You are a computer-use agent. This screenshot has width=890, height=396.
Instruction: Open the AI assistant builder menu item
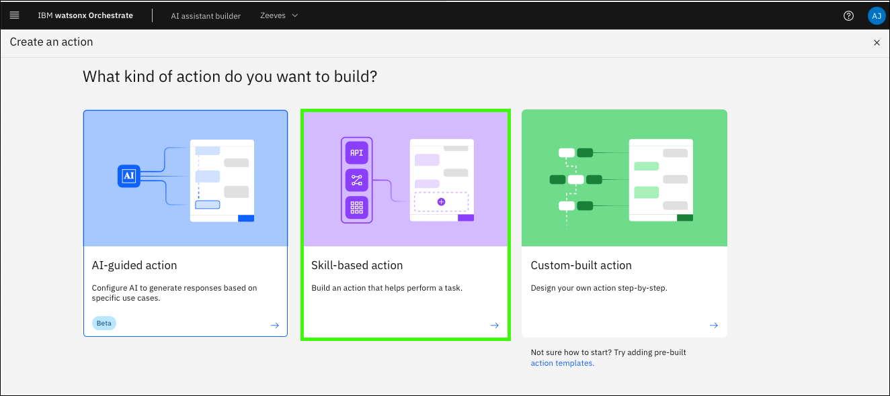tap(205, 16)
